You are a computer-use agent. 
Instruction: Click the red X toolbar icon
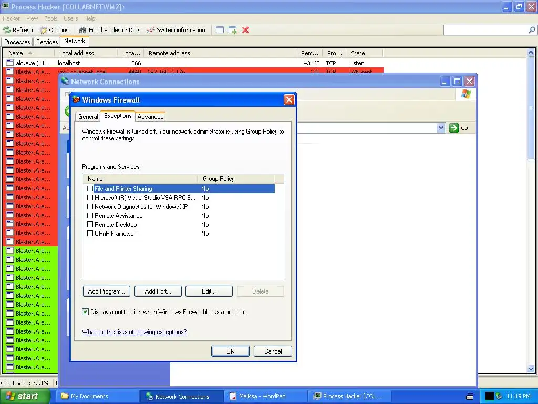[245, 30]
